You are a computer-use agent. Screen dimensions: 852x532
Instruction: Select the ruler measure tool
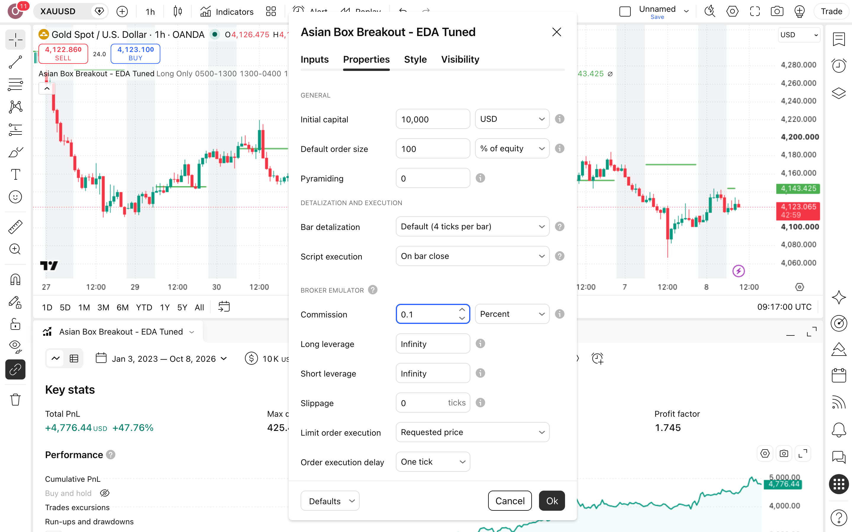[x=15, y=227]
